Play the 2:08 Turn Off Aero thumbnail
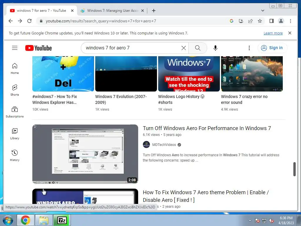 [x=85, y=154]
